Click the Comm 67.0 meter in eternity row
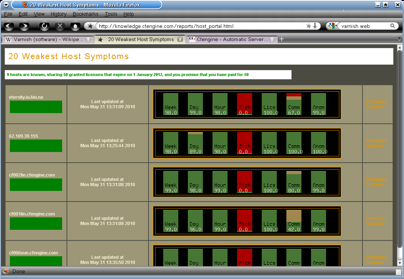The height and width of the screenshot is (279, 404). click(x=294, y=104)
